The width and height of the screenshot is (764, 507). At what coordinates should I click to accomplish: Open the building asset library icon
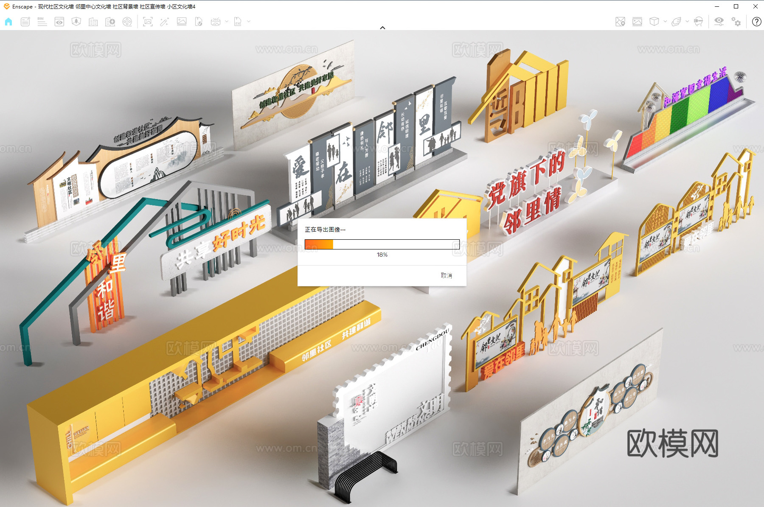[93, 22]
